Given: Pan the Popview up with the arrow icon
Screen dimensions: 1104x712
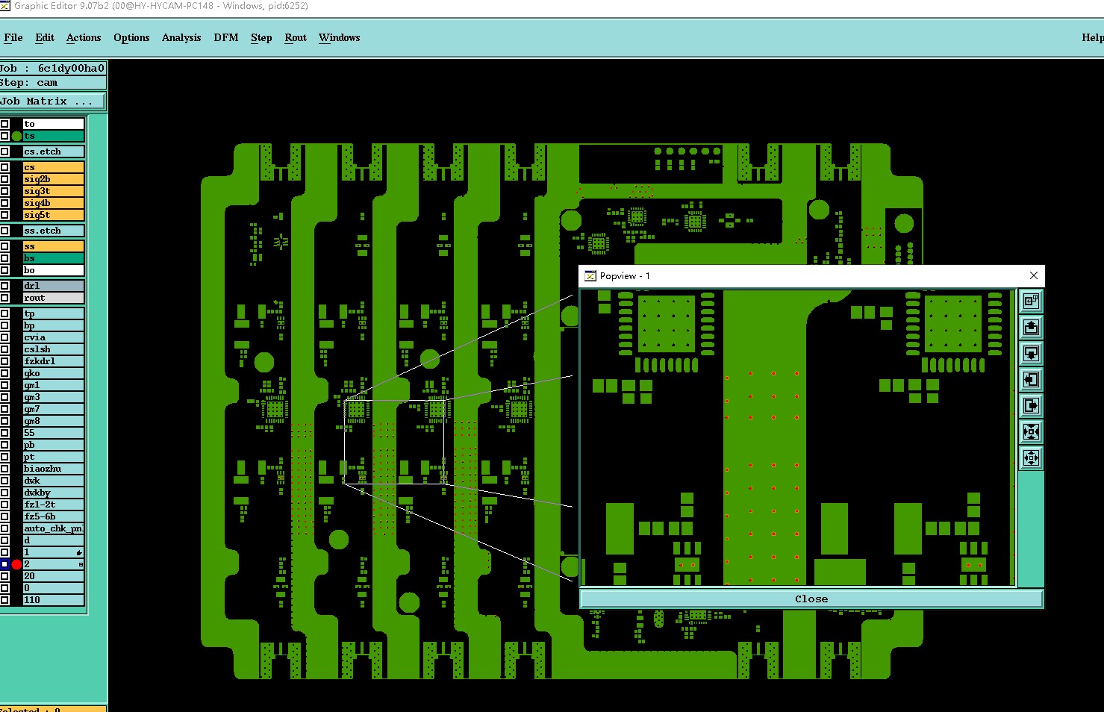Looking at the screenshot, I should (1031, 327).
